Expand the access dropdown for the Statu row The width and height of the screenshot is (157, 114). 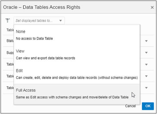[x=146, y=41]
